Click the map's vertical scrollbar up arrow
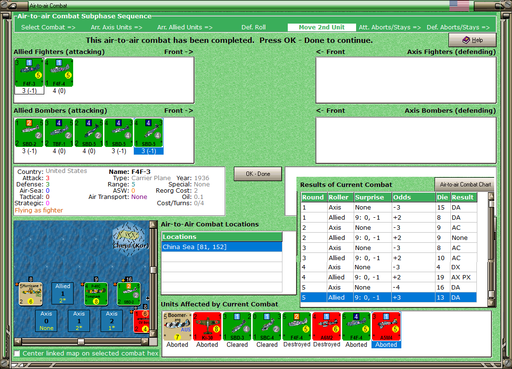This screenshot has height=369, width=512. point(153,224)
